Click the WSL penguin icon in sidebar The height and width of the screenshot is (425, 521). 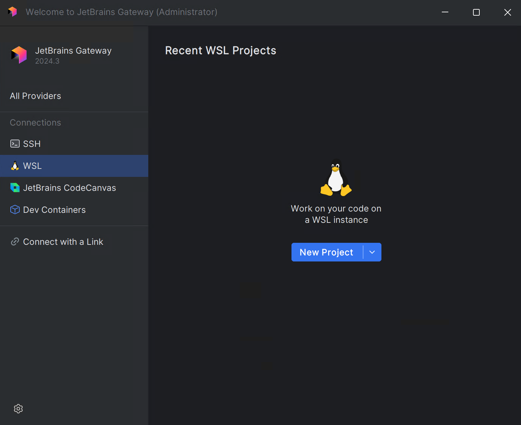pos(15,166)
